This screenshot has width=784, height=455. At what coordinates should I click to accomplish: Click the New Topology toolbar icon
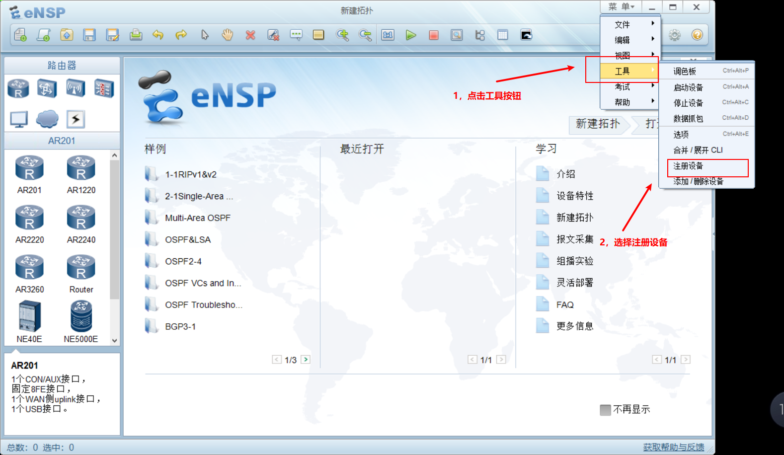tap(20, 35)
